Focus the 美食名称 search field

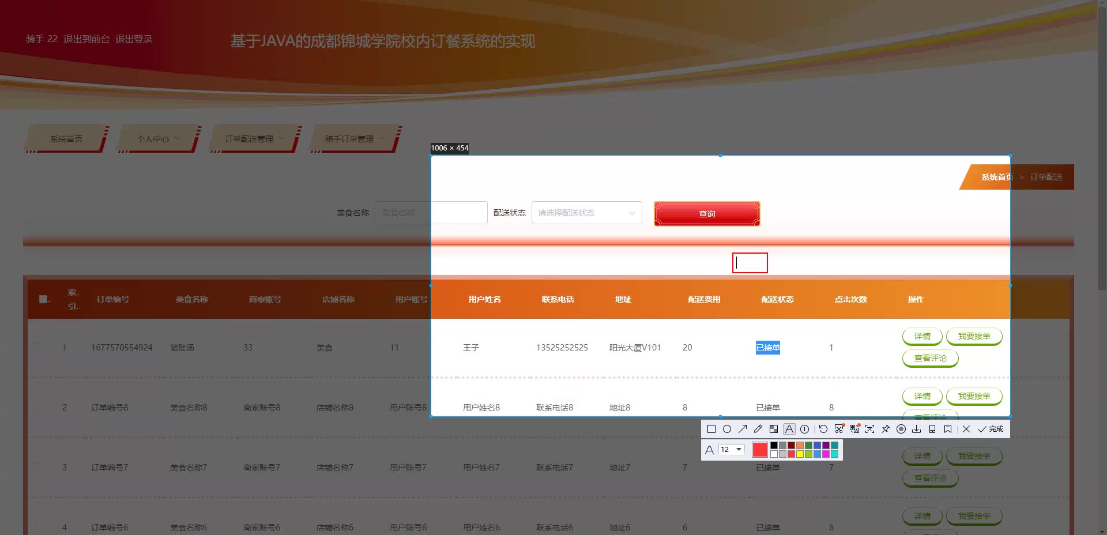(x=431, y=213)
